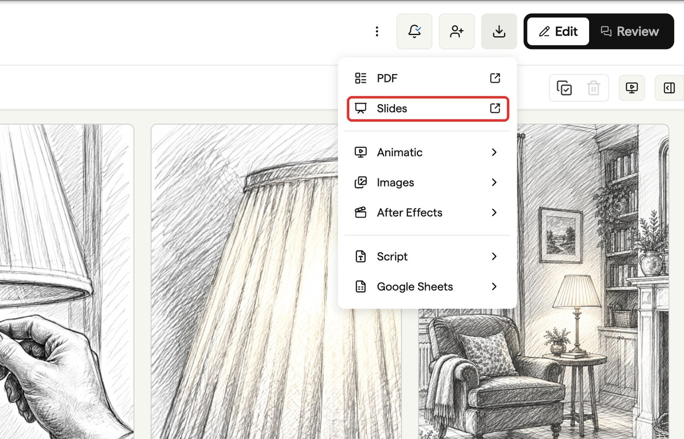
Task: Expand the After Effects chevron arrow
Action: click(x=494, y=213)
